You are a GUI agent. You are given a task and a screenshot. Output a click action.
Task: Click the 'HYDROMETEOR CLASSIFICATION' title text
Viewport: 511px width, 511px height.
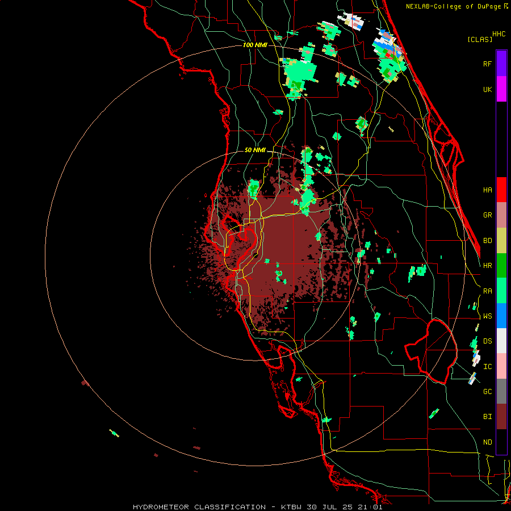(199, 507)
